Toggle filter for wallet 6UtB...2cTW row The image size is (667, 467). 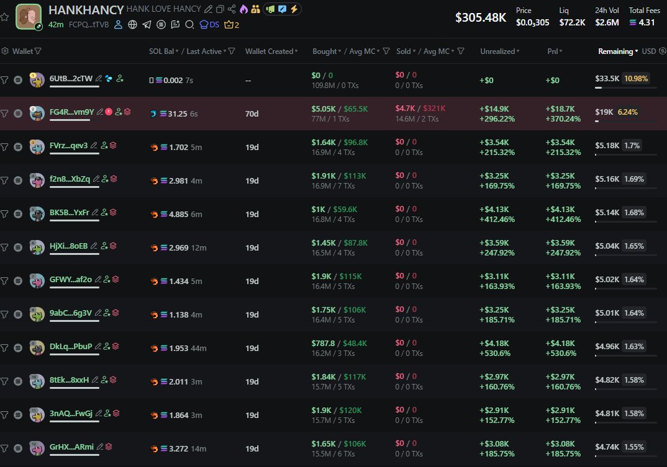(5, 79)
